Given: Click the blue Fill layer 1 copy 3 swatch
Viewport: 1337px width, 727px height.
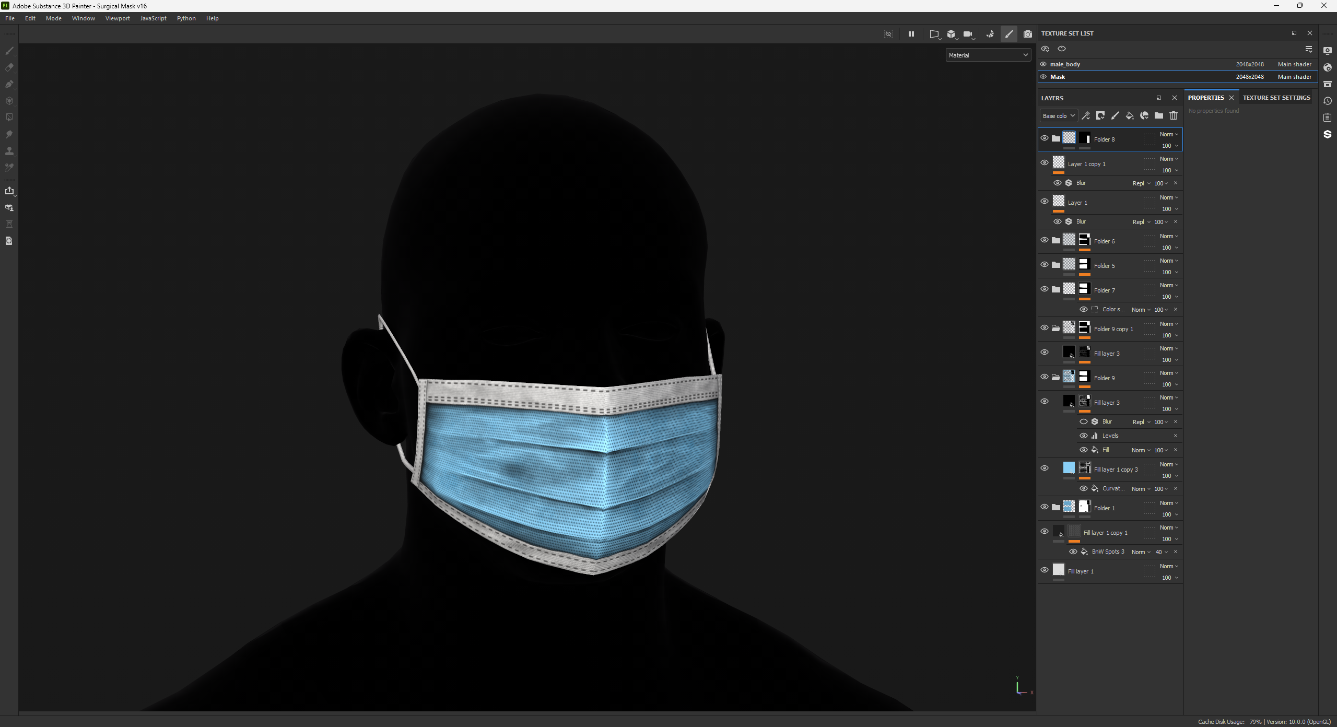Looking at the screenshot, I should [x=1069, y=468].
